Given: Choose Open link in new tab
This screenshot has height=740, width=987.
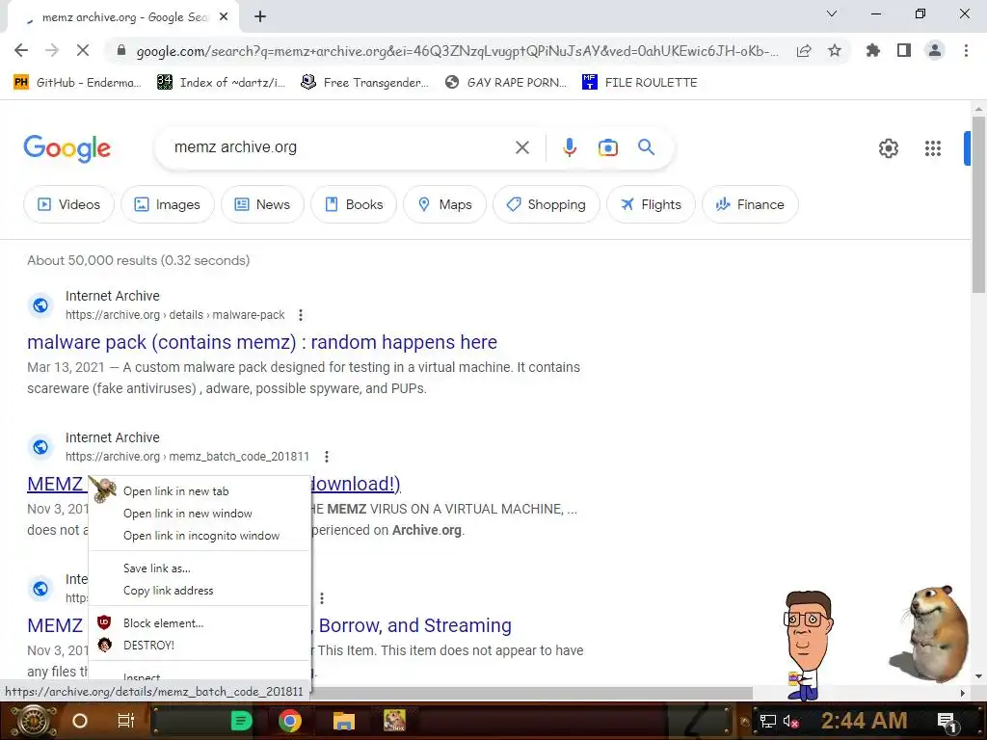Looking at the screenshot, I should pyautogui.click(x=200, y=491).
